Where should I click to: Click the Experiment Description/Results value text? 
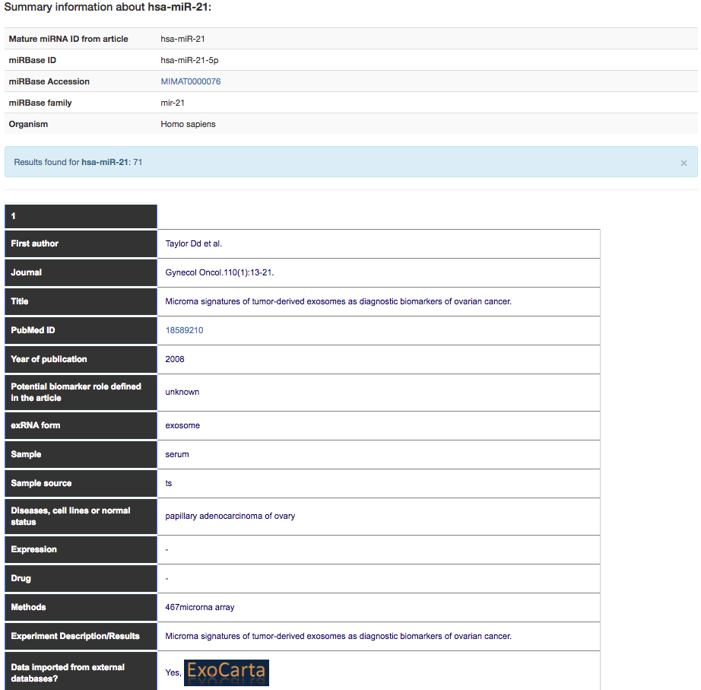[x=338, y=636]
